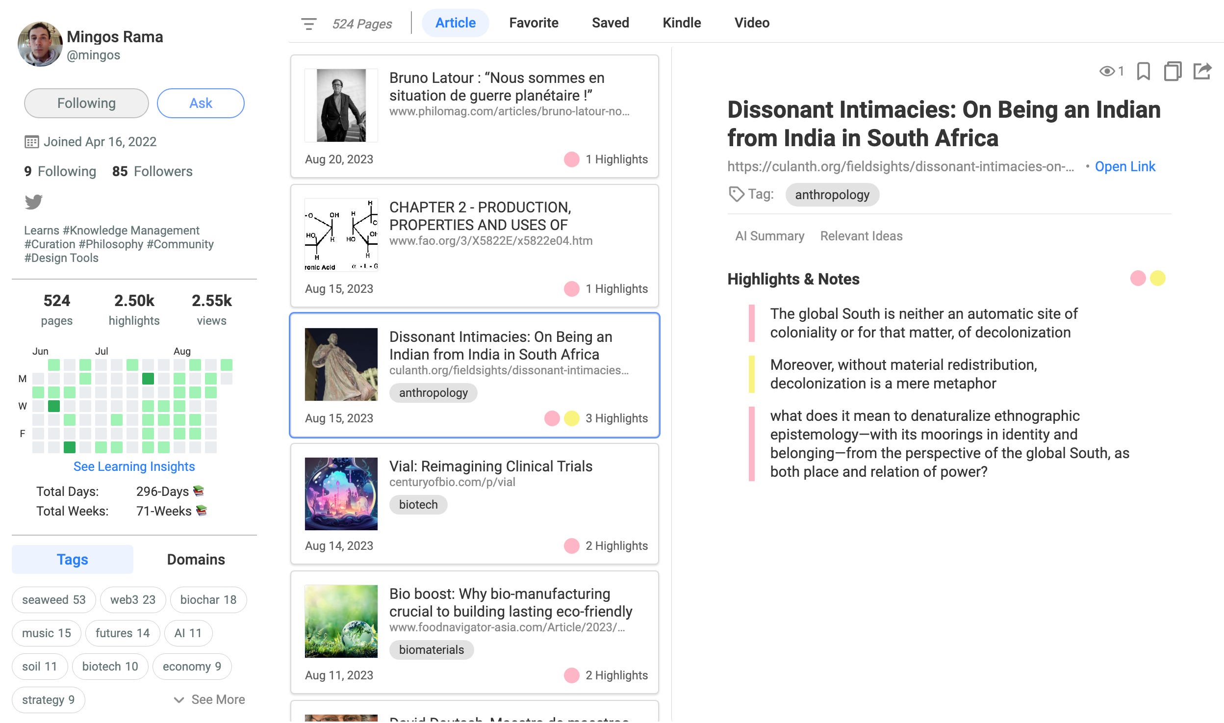The width and height of the screenshot is (1224, 723).
Task: Click the books icon beside 296-Days
Action: pyautogui.click(x=199, y=491)
